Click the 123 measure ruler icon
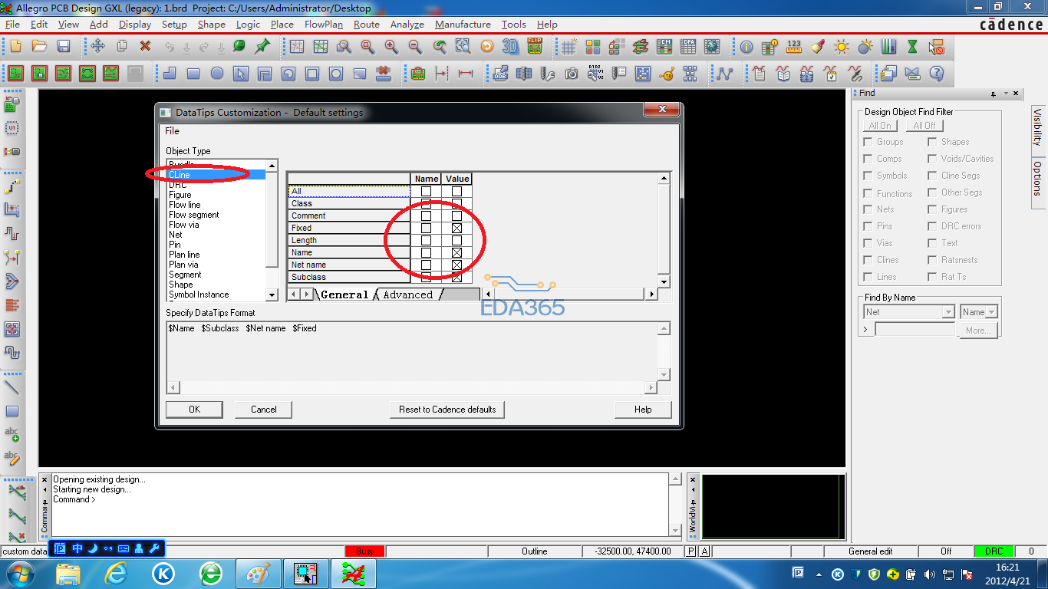Image resolution: width=1048 pixels, height=589 pixels. point(794,46)
